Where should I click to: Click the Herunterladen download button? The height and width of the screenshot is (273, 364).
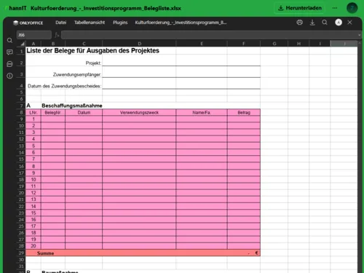[x=300, y=8]
